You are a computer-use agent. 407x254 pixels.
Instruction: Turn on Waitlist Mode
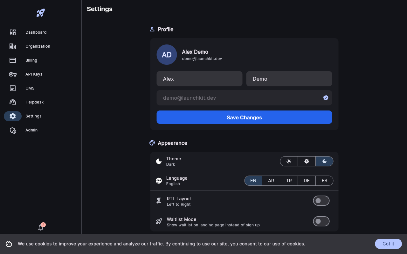pos(321,221)
